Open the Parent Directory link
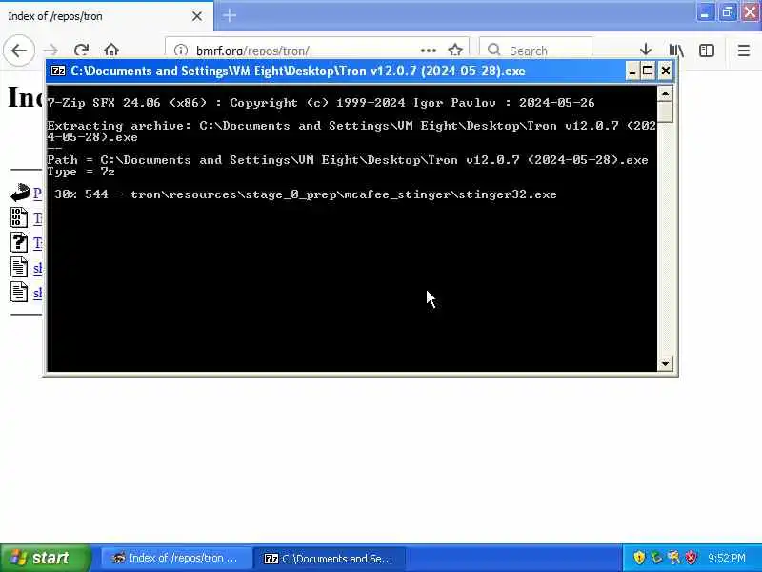Screen dimensions: 762x572 (x=37, y=194)
